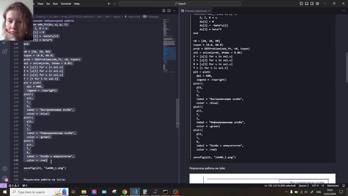Toggle the bottom panel layout button
Viewport: 348px width, 196px height.
[x=307, y=4]
